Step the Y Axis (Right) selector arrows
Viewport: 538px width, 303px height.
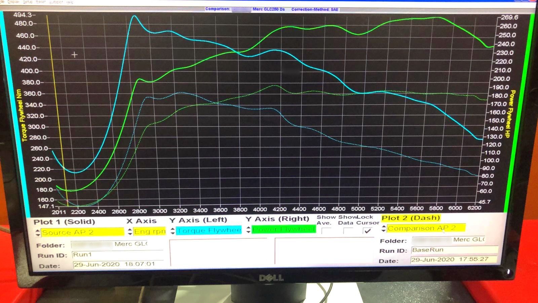pos(248,230)
